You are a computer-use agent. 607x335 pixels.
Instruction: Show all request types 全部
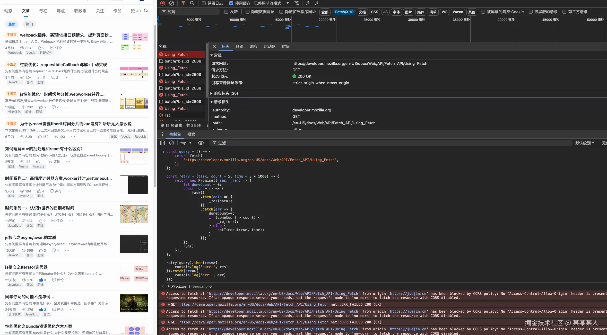click(325, 12)
